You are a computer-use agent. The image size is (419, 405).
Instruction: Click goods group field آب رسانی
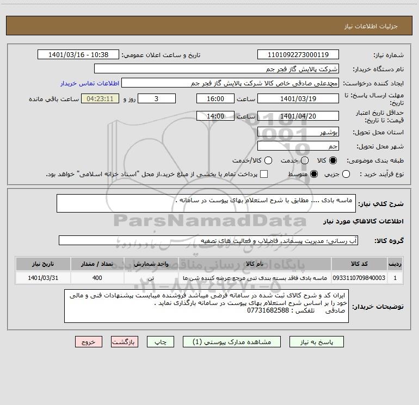(x=208, y=240)
